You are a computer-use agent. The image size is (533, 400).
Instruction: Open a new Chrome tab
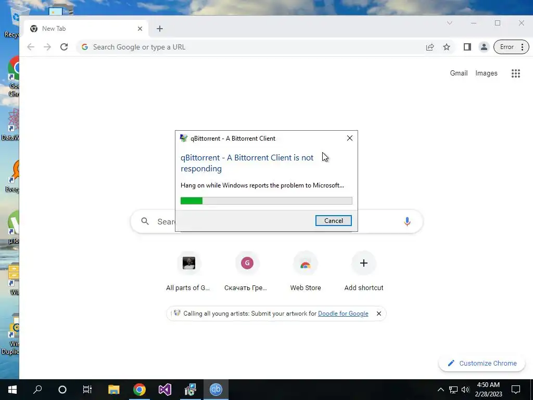tap(160, 29)
